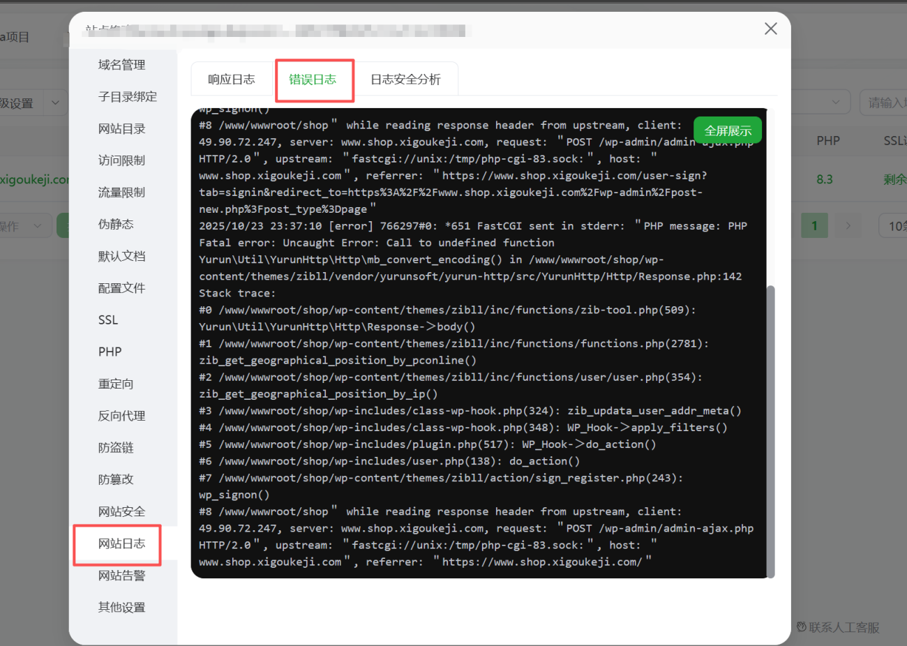The image size is (907, 646).
Task: Open 网站告警 menu item
Action: click(121, 576)
